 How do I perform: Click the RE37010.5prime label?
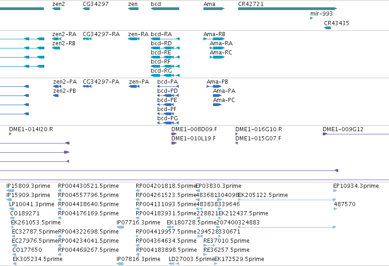click(x=227, y=241)
